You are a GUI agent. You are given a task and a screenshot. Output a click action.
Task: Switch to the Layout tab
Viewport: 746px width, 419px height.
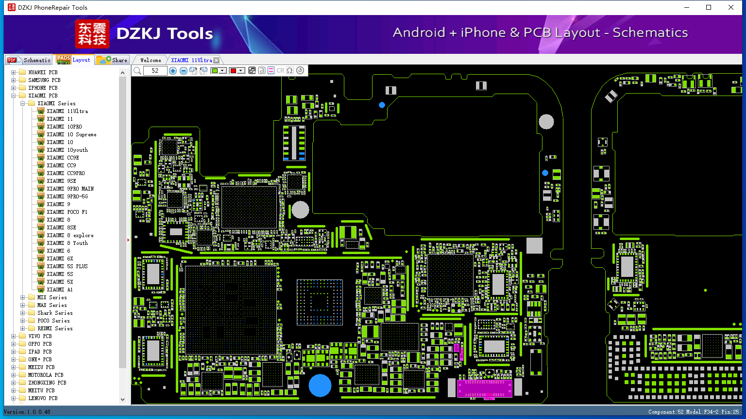click(x=73, y=59)
